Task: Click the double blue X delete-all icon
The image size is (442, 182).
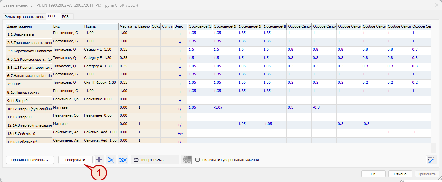Action: pyautogui.click(x=123, y=160)
